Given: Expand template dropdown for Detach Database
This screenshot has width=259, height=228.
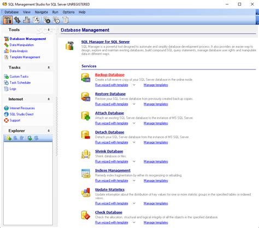Looking at the screenshot, I should pyautogui.click(x=134, y=142).
